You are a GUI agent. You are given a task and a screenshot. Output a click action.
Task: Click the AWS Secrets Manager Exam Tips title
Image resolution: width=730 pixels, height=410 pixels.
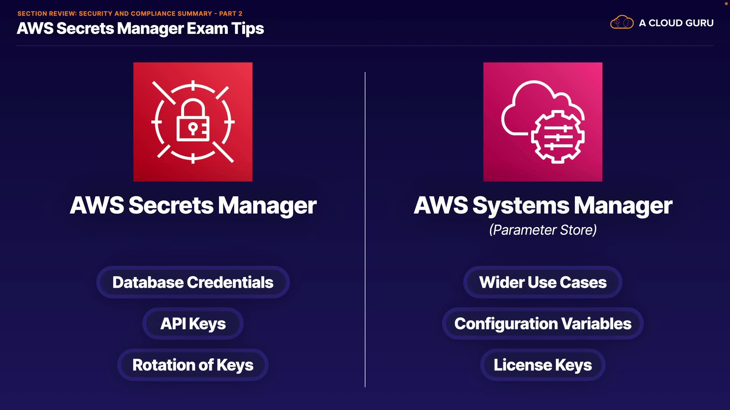point(140,28)
